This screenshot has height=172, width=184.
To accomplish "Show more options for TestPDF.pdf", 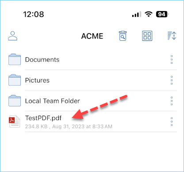I will click(x=172, y=121).
